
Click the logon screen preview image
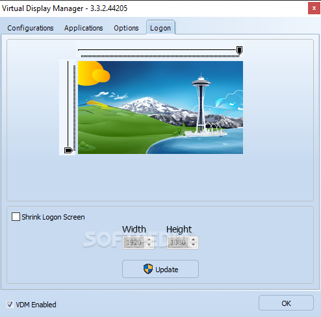(160, 107)
